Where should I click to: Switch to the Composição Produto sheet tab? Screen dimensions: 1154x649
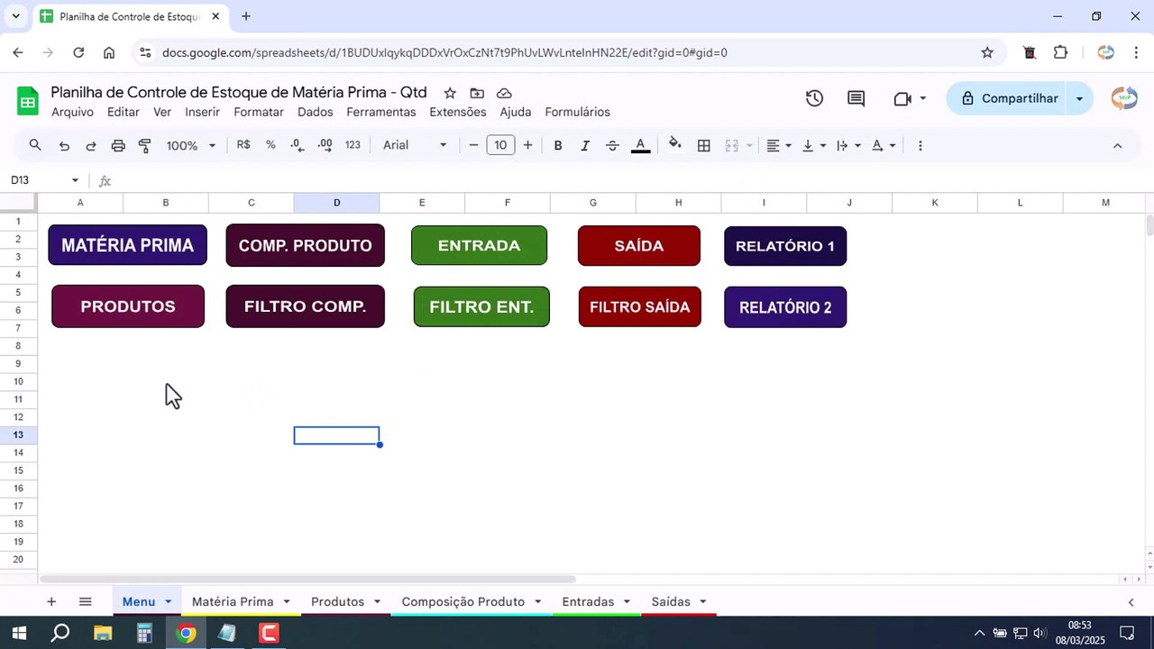click(x=463, y=601)
